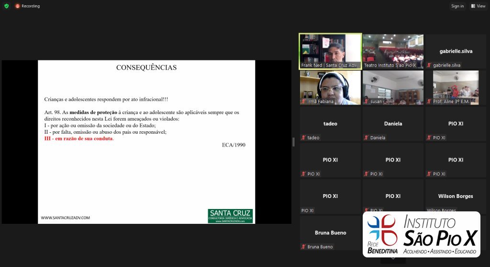Click the red Recording indicator dot
Viewport: 490px width, 267px height.
(x=18, y=6)
